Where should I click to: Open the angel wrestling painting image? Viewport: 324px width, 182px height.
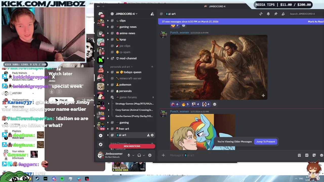click(219, 67)
